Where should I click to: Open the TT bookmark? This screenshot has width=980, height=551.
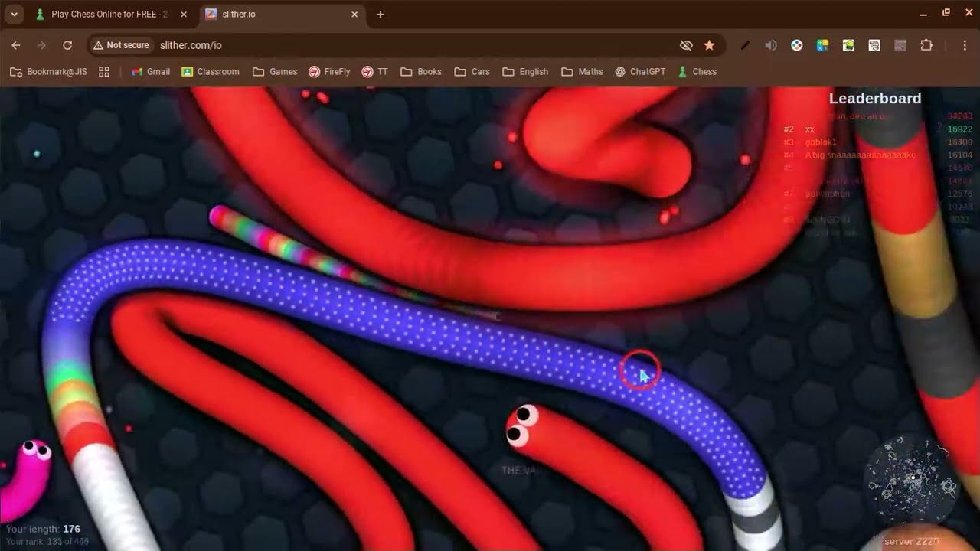(375, 72)
